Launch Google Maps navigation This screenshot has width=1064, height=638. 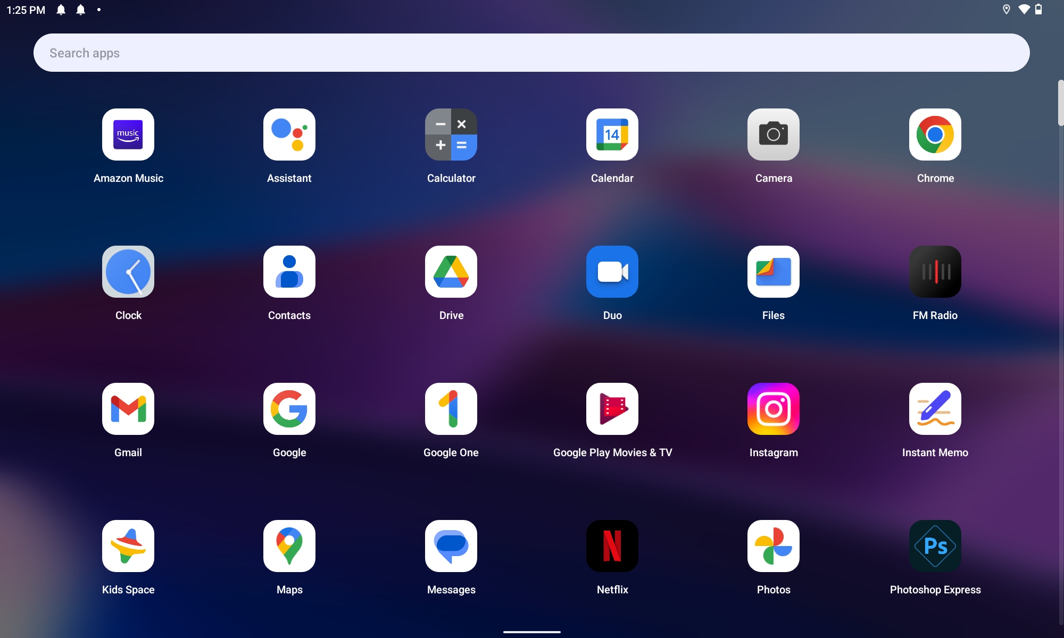(x=289, y=545)
